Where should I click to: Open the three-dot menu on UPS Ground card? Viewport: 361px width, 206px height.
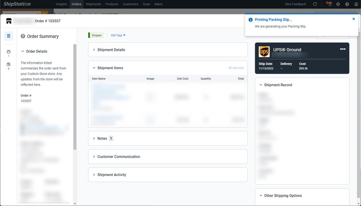(x=343, y=49)
